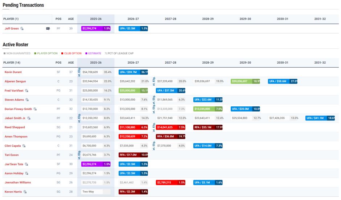Open Jabari Smith Jr.'s player page

click(15, 118)
